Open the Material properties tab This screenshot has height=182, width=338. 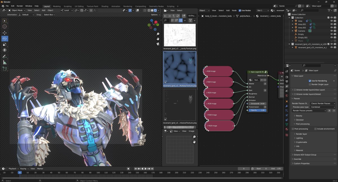tap(287, 129)
